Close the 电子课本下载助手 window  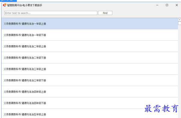click(176, 5)
